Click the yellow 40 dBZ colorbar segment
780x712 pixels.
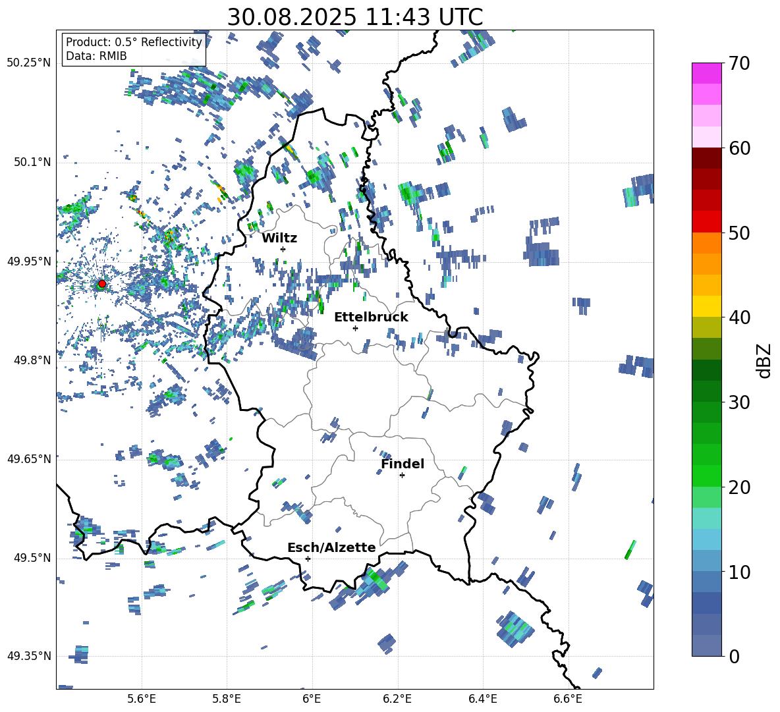(706, 306)
